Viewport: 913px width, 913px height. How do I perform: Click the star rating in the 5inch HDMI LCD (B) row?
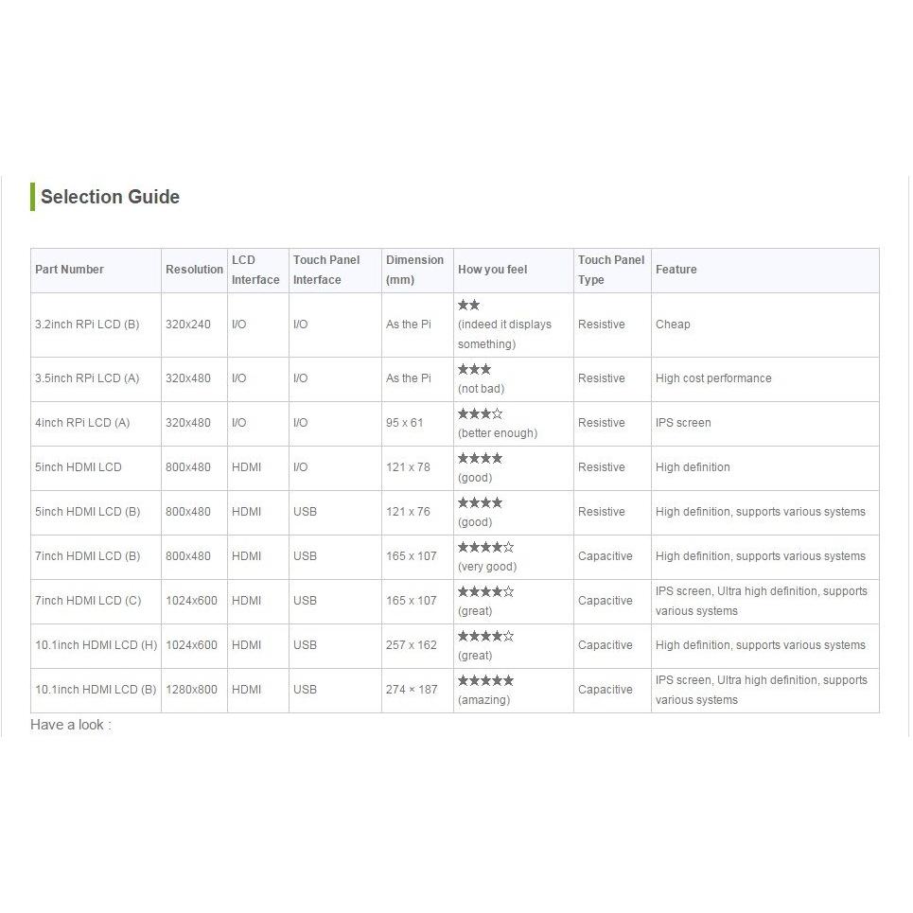tap(480, 502)
